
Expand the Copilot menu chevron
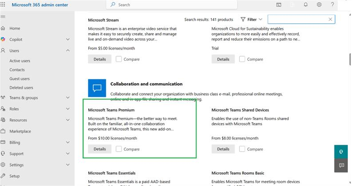pyautogui.click(x=68, y=39)
